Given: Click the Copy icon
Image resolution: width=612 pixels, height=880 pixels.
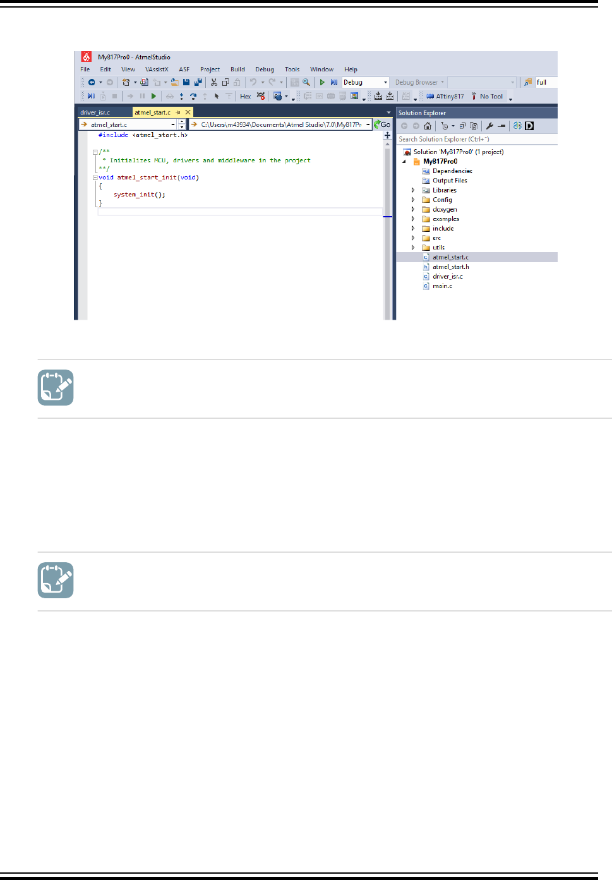Looking at the screenshot, I should point(225,82).
